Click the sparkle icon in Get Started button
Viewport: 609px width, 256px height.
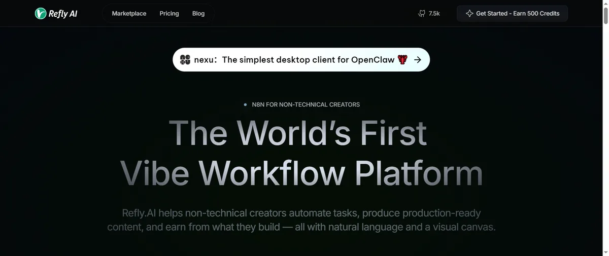coord(469,14)
